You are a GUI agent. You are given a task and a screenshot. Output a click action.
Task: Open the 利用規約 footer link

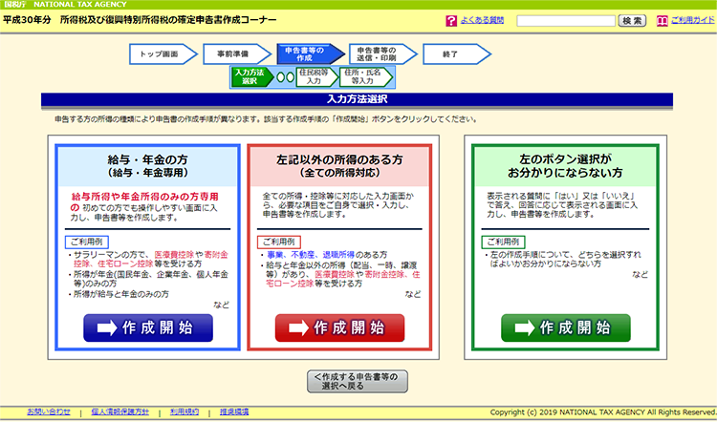185,411
